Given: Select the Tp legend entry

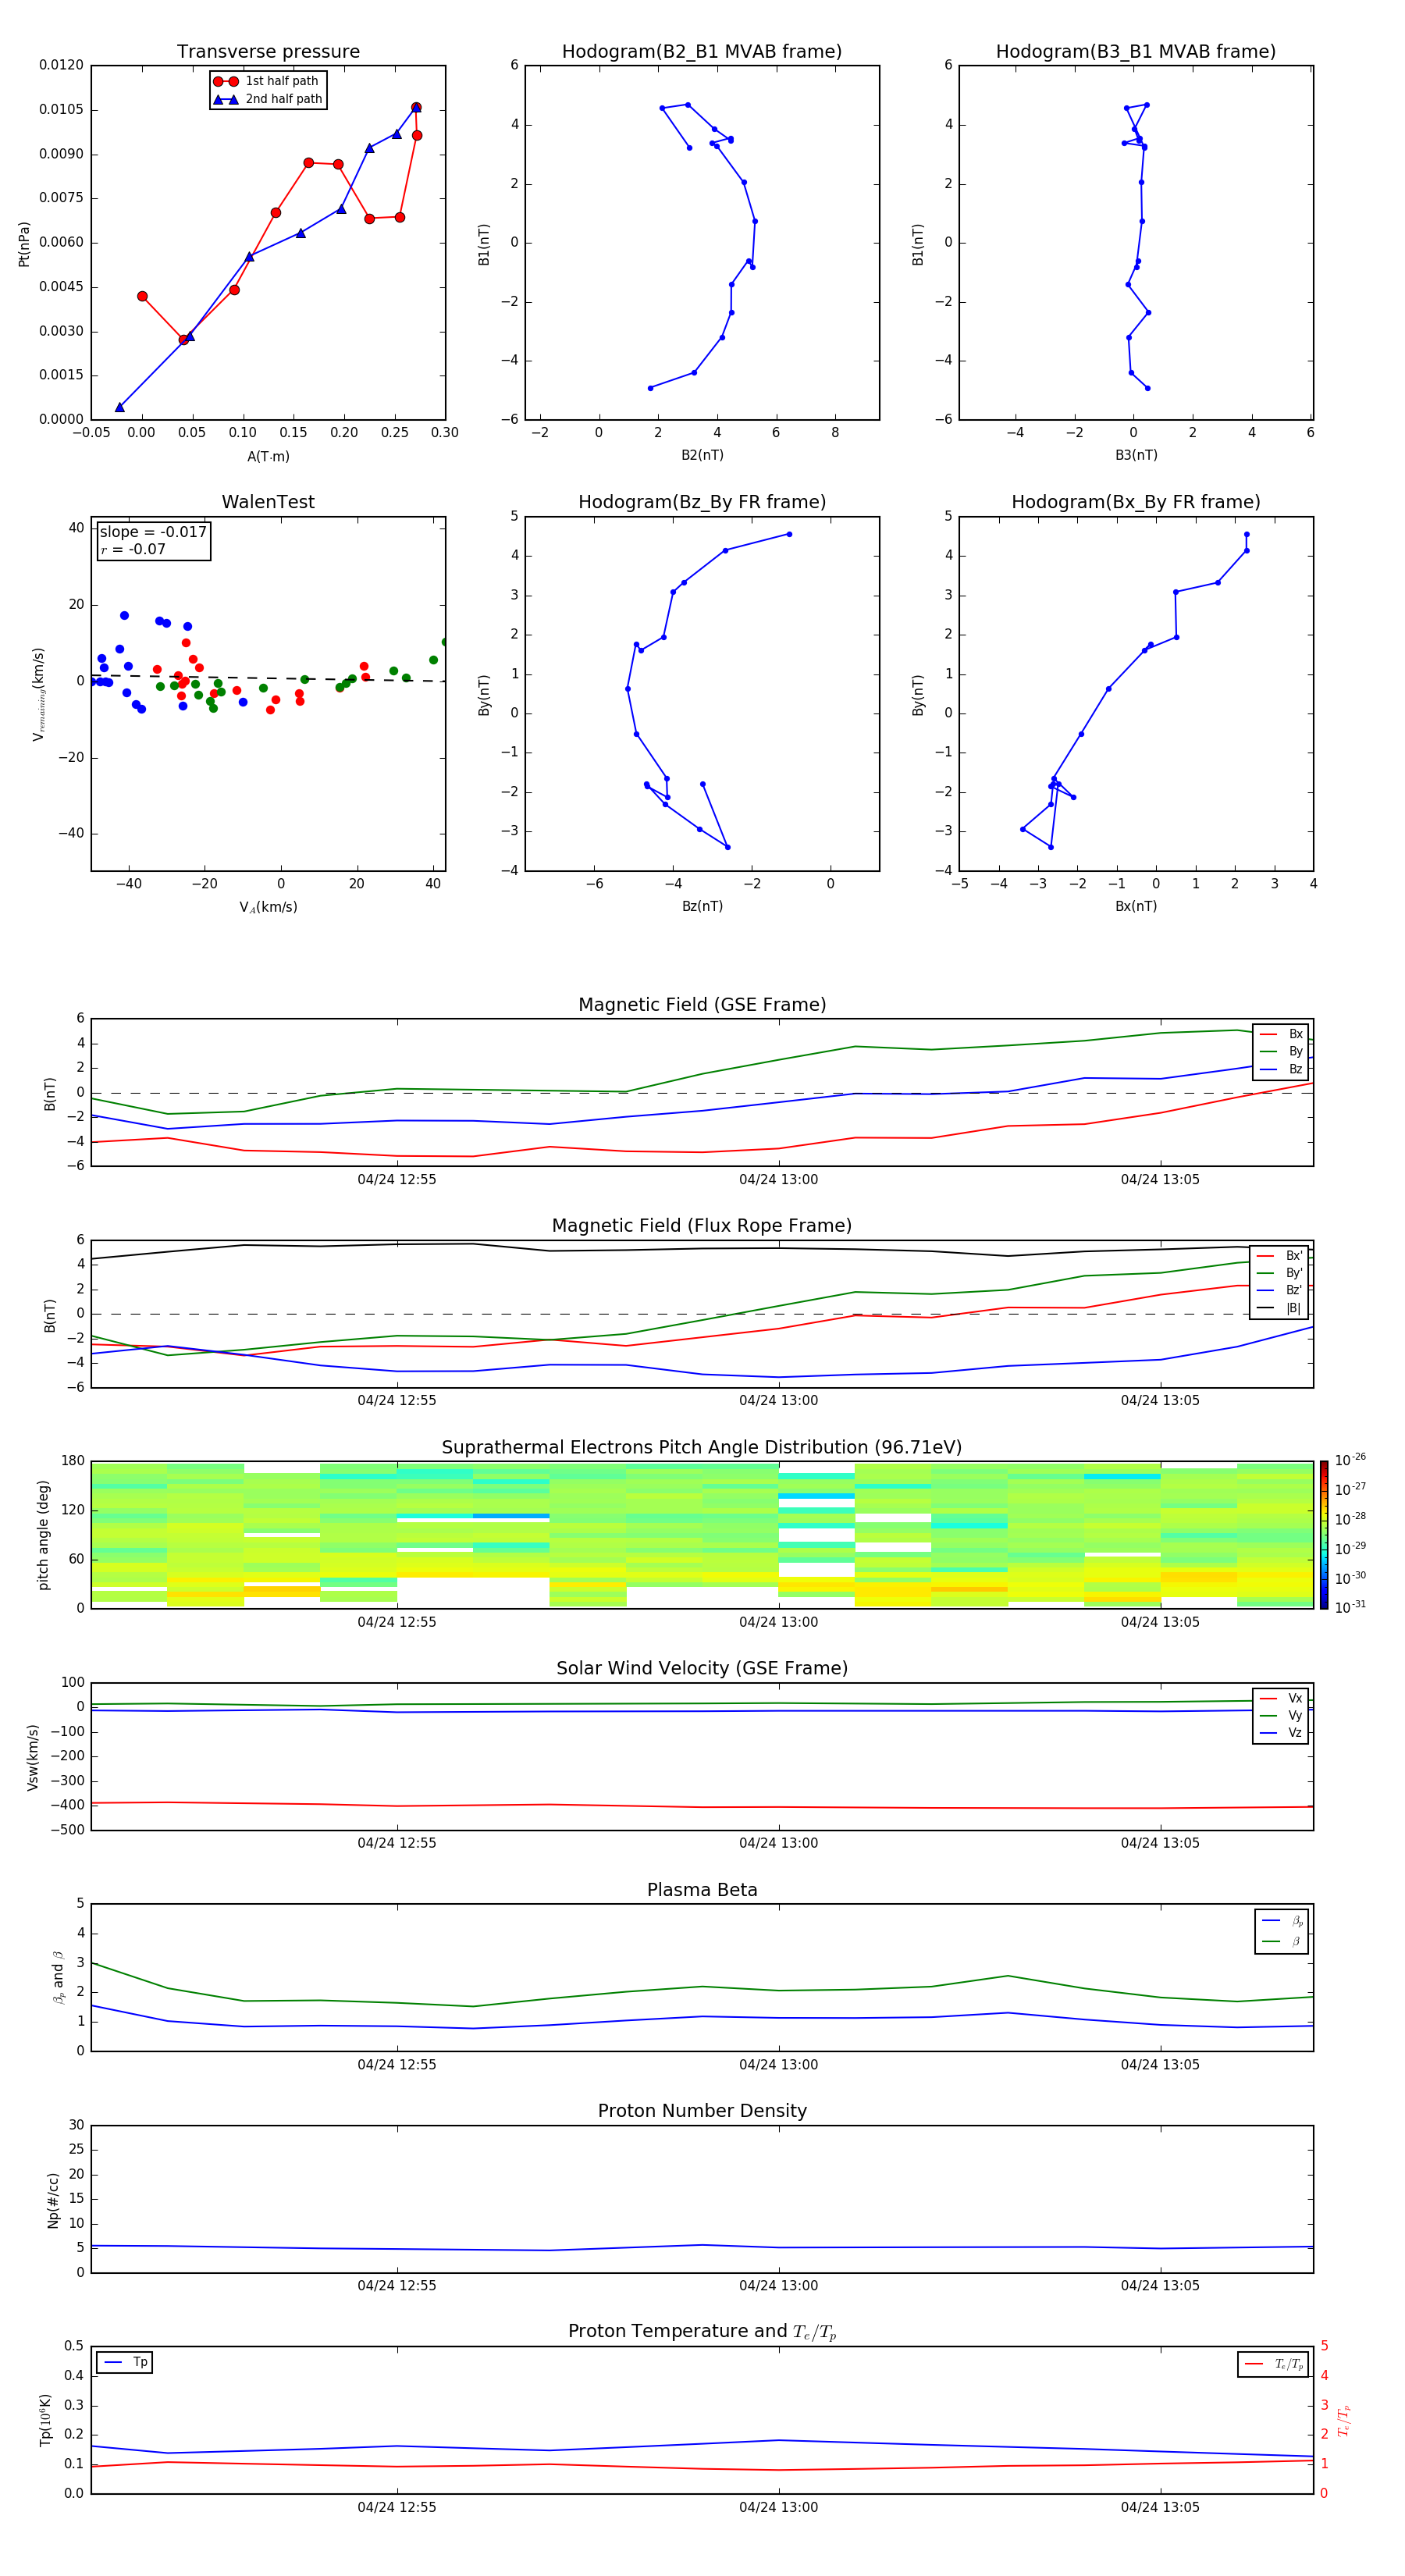Looking at the screenshot, I should coord(124,2362).
